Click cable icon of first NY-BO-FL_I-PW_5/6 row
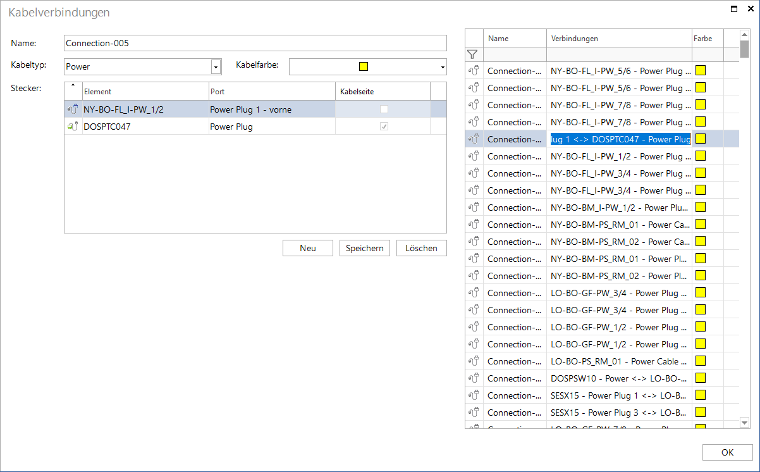The width and height of the screenshot is (760, 472). (474, 71)
